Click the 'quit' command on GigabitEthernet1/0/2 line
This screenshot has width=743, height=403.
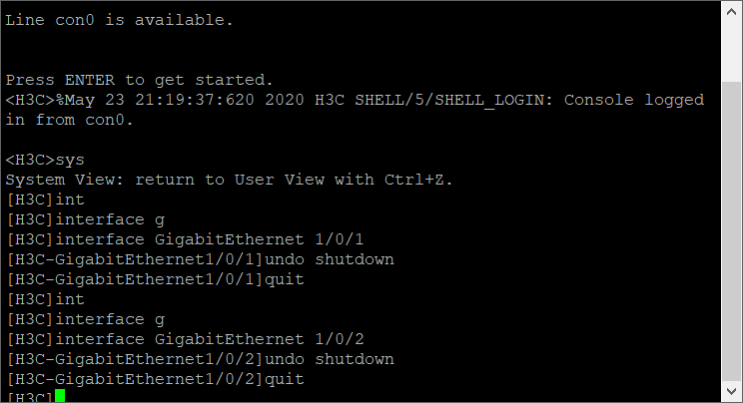[x=285, y=379]
